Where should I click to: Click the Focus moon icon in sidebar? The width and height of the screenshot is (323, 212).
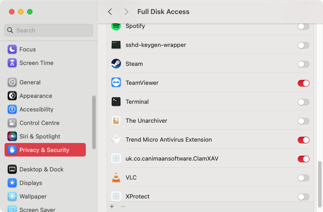click(x=12, y=49)
